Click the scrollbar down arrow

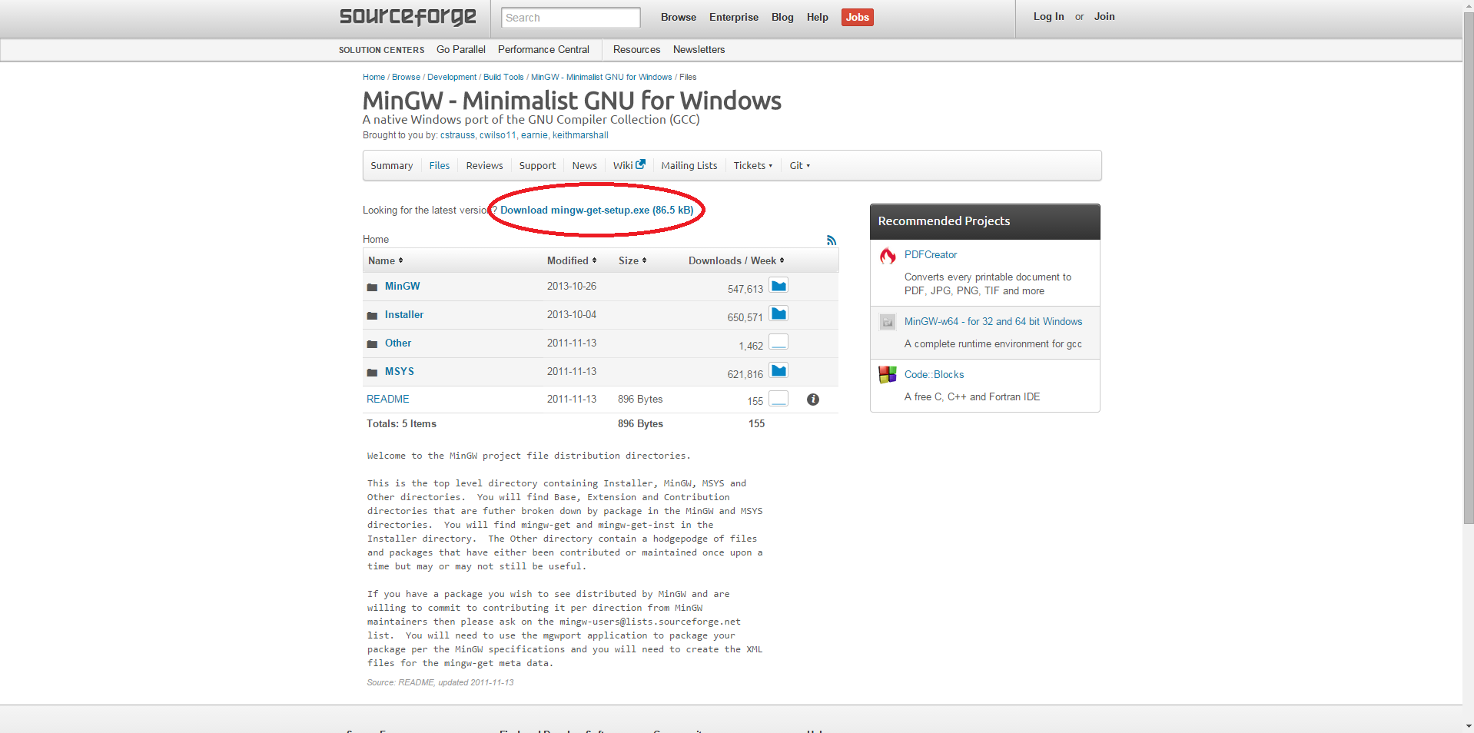coord(1468,726)
